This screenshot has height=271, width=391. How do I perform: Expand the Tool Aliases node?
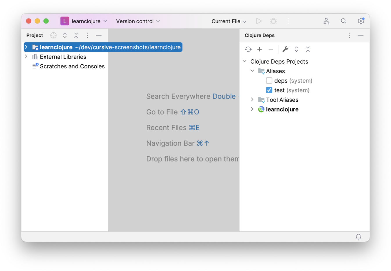click(252, 99)
